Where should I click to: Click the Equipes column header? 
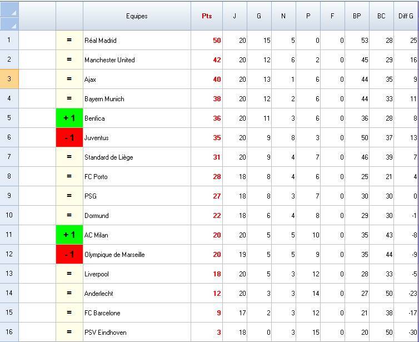[137, 16]
